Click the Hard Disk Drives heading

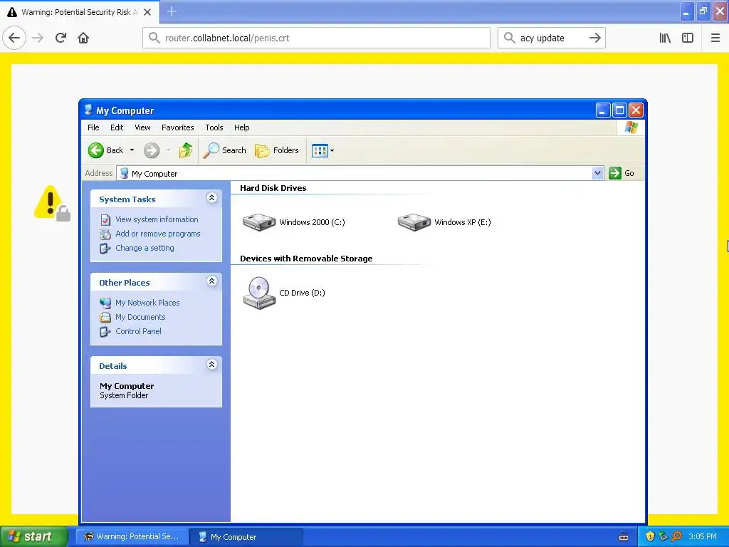pyautogui.click(x=273, y=188)
